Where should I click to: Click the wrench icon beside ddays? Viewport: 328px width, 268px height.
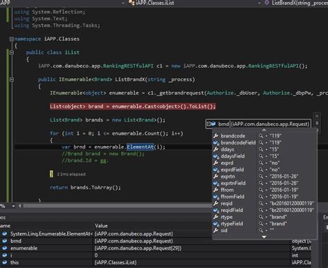pyautogui.click(x=216, y=149)
